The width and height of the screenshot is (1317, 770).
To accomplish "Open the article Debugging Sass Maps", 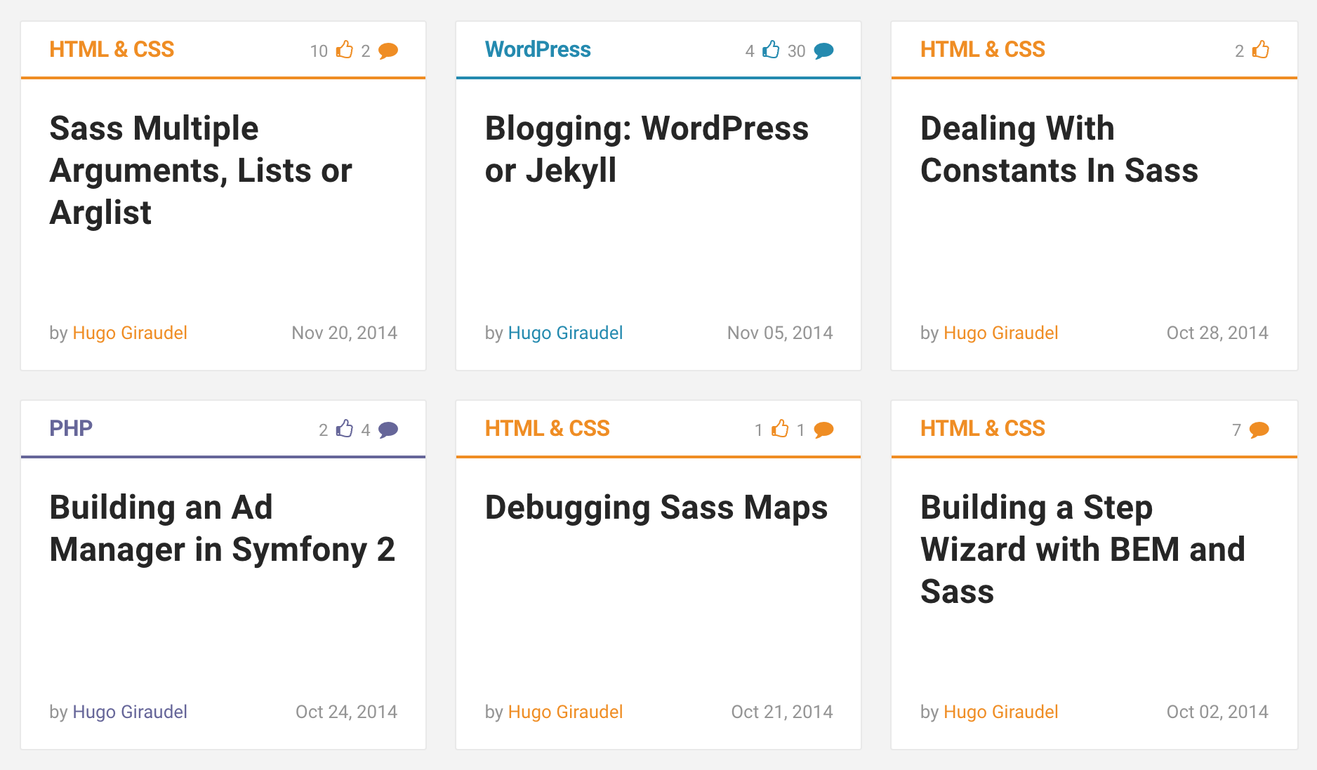I will [657, 507].
